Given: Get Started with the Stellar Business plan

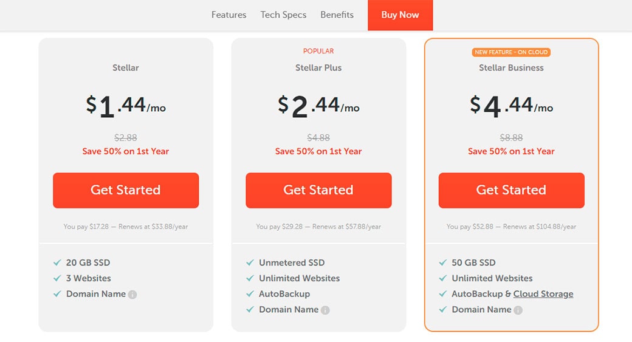Looking at the screenshot, I should point(511,190).
